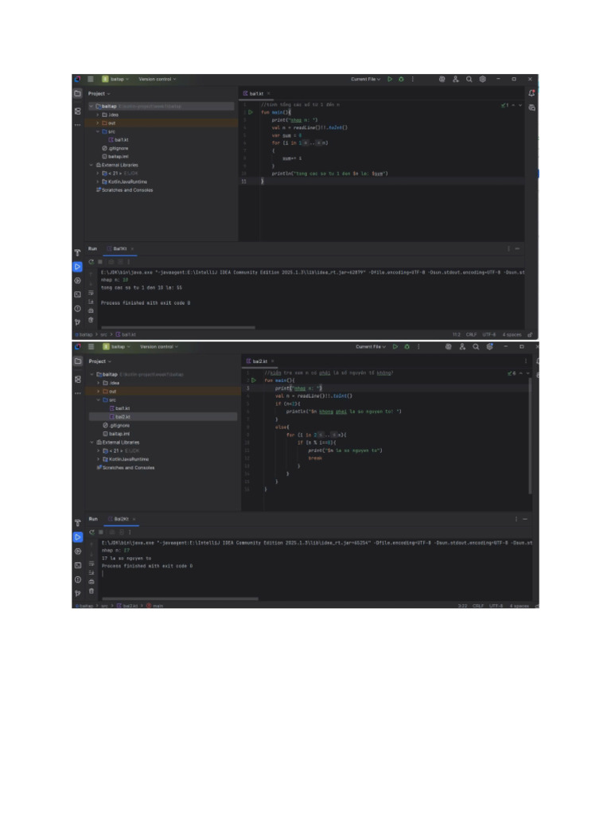The height and width of the screenshot is (815, 611).
Task: Open IDE settings gear in the bai1.kt window
Action: point(483,79)
